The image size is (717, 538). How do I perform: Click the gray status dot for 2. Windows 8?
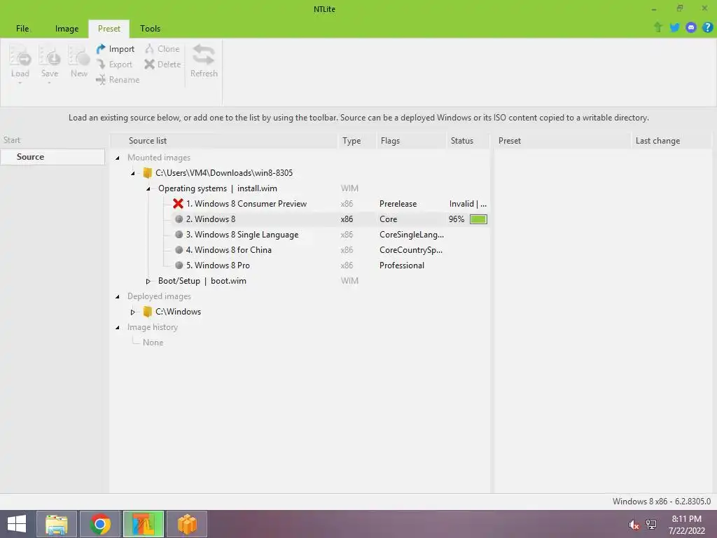click(179, 219)
